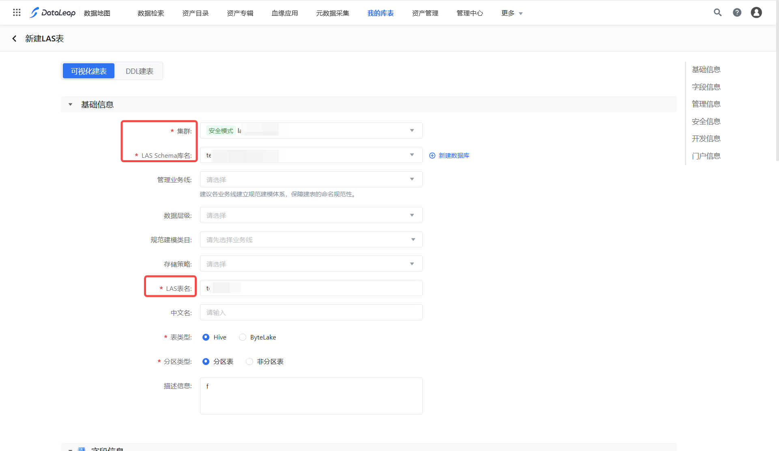Collapse the 基础信息 section triangle
779x451 pixels.
point(70,105)
